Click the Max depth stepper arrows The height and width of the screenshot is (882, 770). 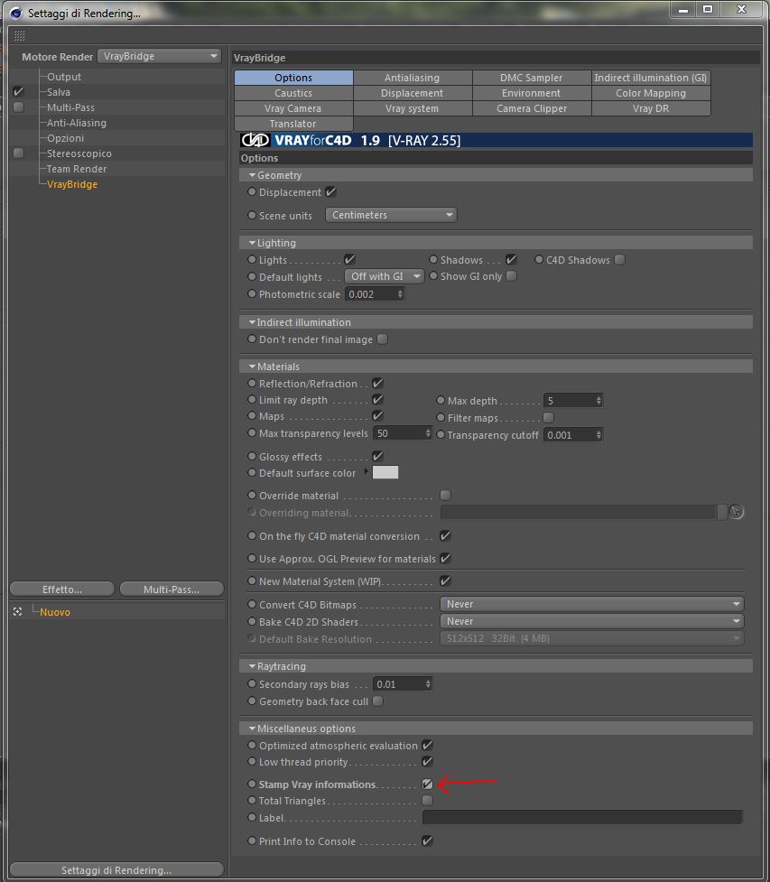pos(598,401)
